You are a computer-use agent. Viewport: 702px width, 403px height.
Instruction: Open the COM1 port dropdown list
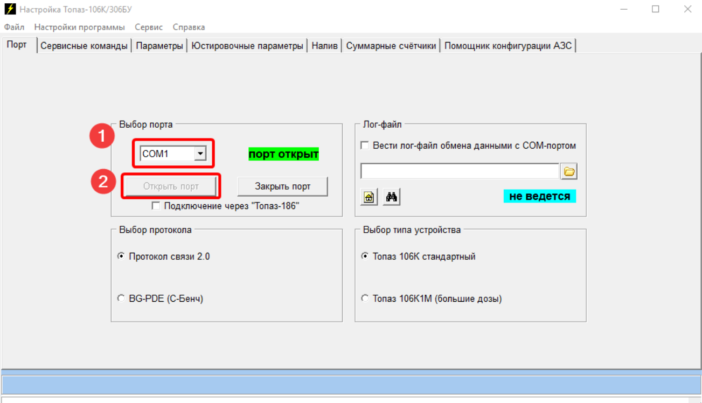tap(200, 154)
